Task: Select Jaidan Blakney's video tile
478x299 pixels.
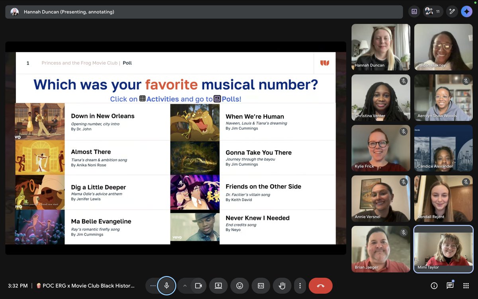Action: [x=443, y=47]
